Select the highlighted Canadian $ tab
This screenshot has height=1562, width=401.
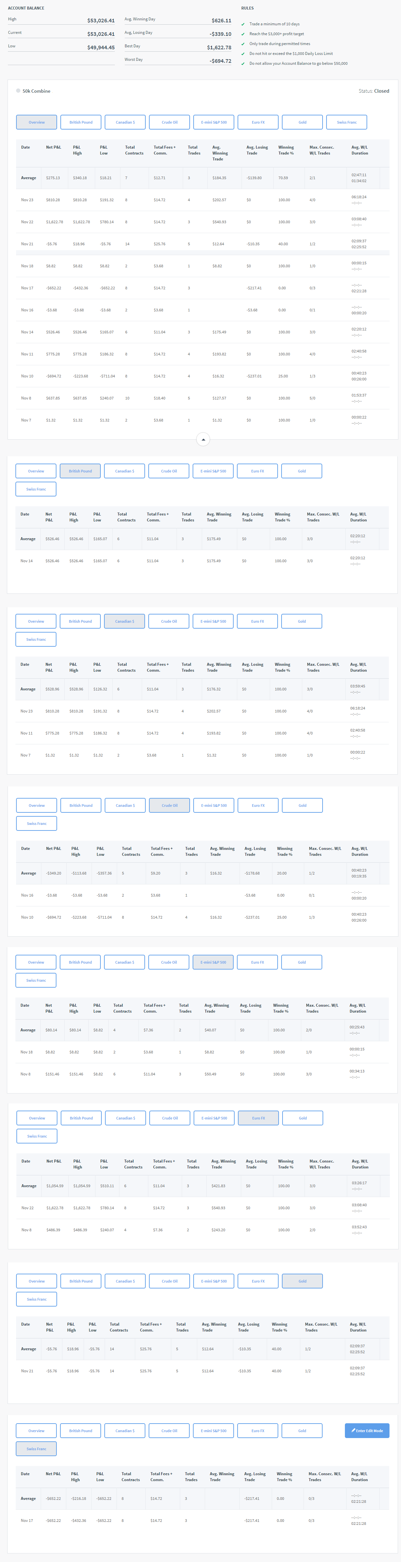pos(124,621)
